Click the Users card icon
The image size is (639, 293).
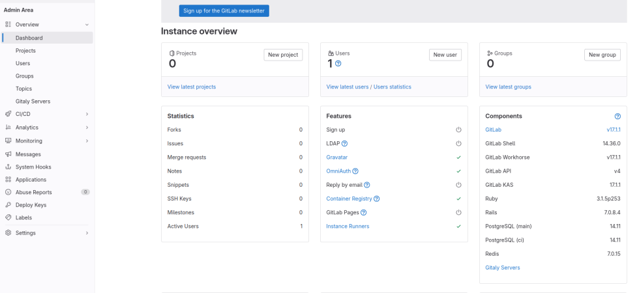coord(331,53)
